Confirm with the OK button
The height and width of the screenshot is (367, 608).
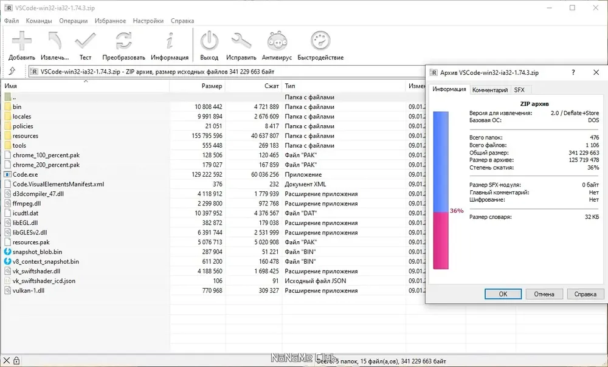click(x=503, y=294)
